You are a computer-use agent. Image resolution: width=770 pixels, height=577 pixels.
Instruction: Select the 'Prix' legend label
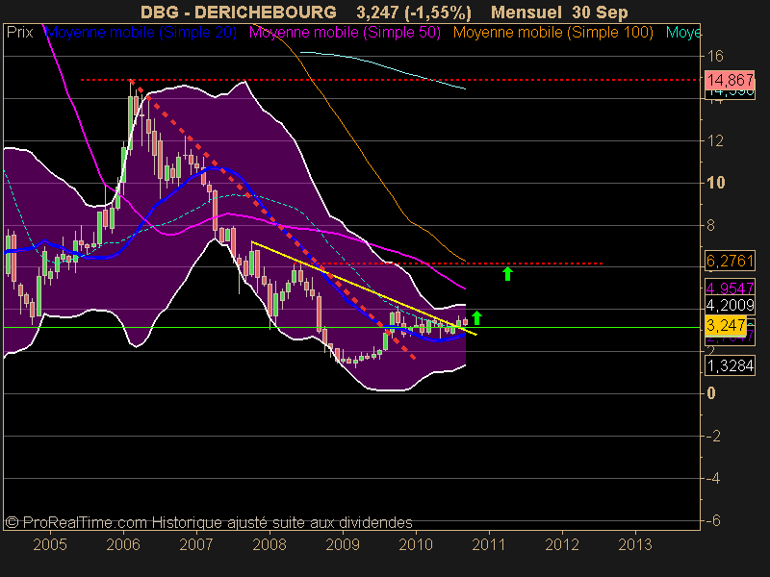point(19,33)
